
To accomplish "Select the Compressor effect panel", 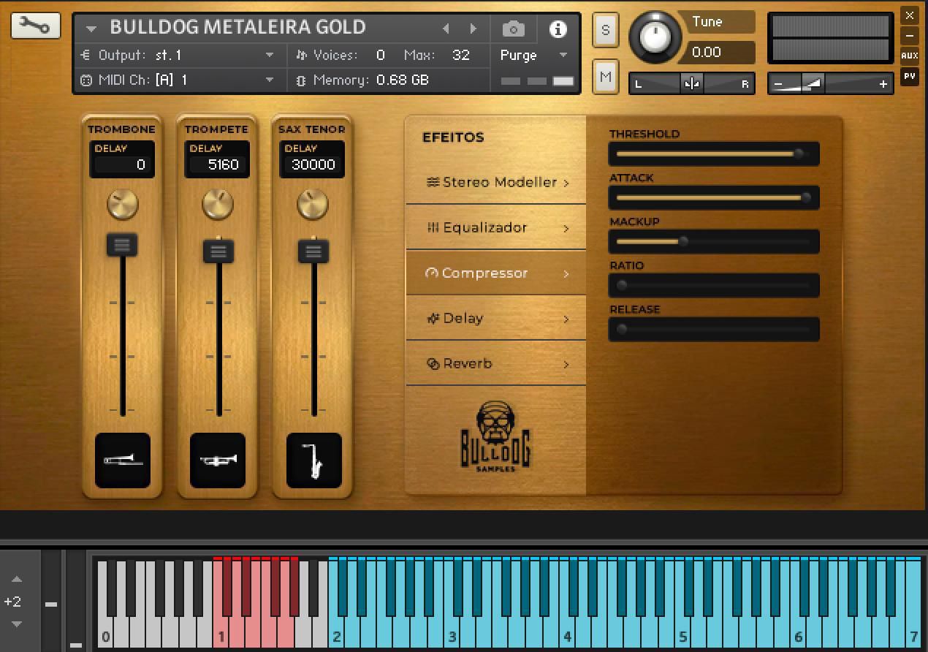I will point(496,273).
